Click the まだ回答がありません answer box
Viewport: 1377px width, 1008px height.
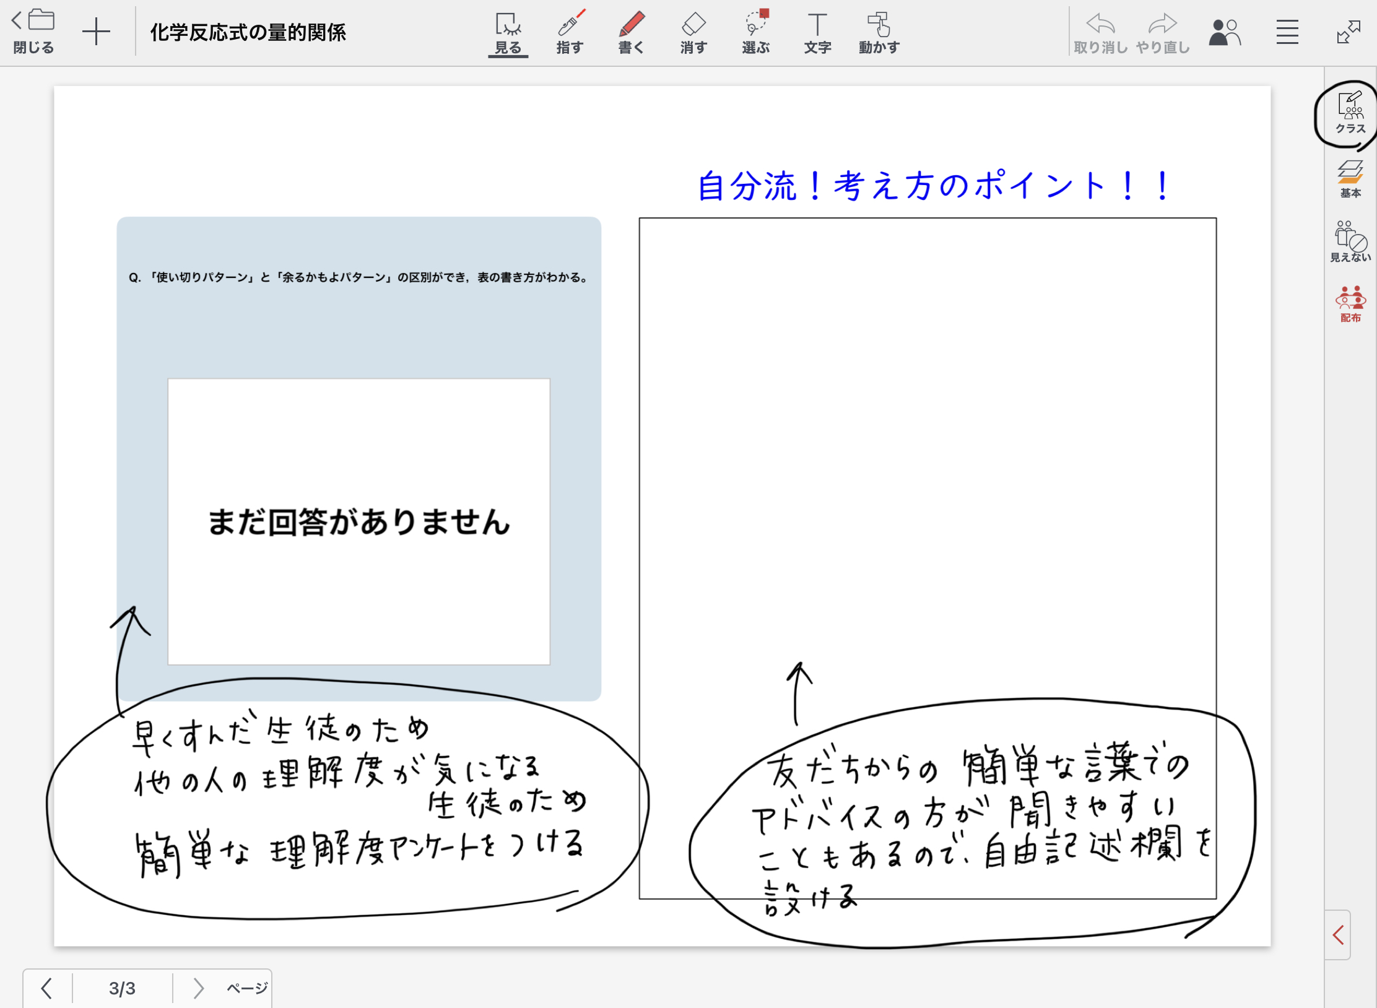tap(358, 521)
